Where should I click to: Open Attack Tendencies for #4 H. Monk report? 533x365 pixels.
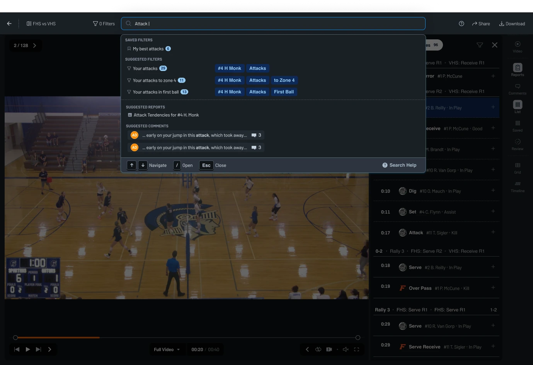point(163,115)
